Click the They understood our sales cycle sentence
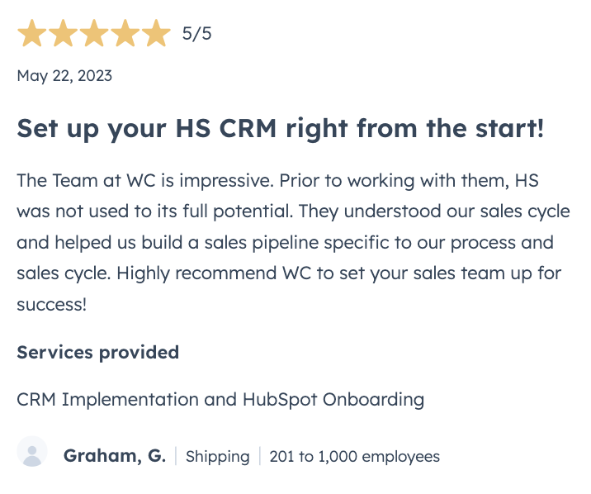The width and height of the screenshot is (591, 494). point(434,211)
